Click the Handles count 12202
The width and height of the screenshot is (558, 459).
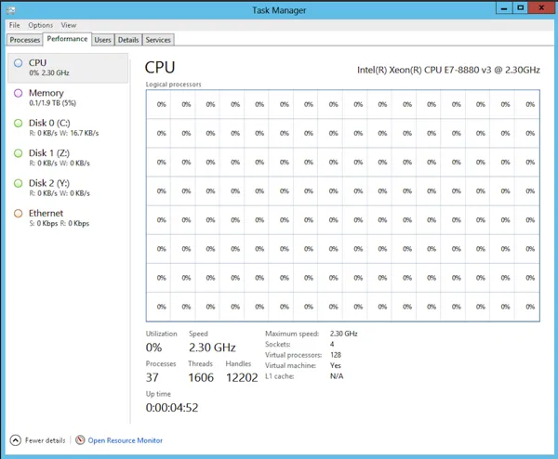(x=242, y=377)
